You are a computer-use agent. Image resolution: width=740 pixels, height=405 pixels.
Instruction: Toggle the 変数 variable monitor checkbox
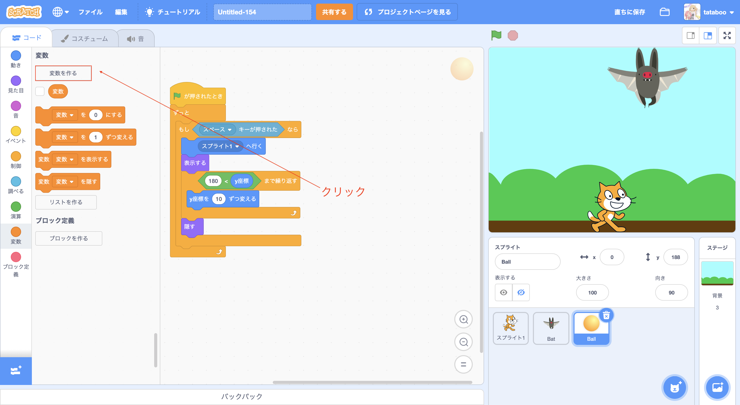(40, 91)
